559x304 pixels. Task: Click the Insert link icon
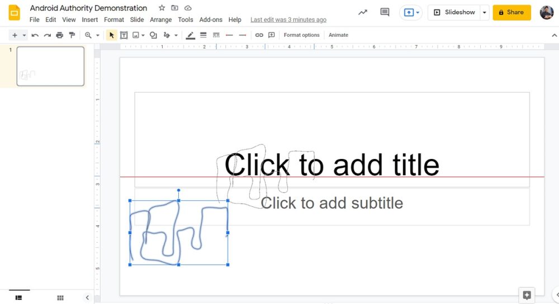(259, 35)
